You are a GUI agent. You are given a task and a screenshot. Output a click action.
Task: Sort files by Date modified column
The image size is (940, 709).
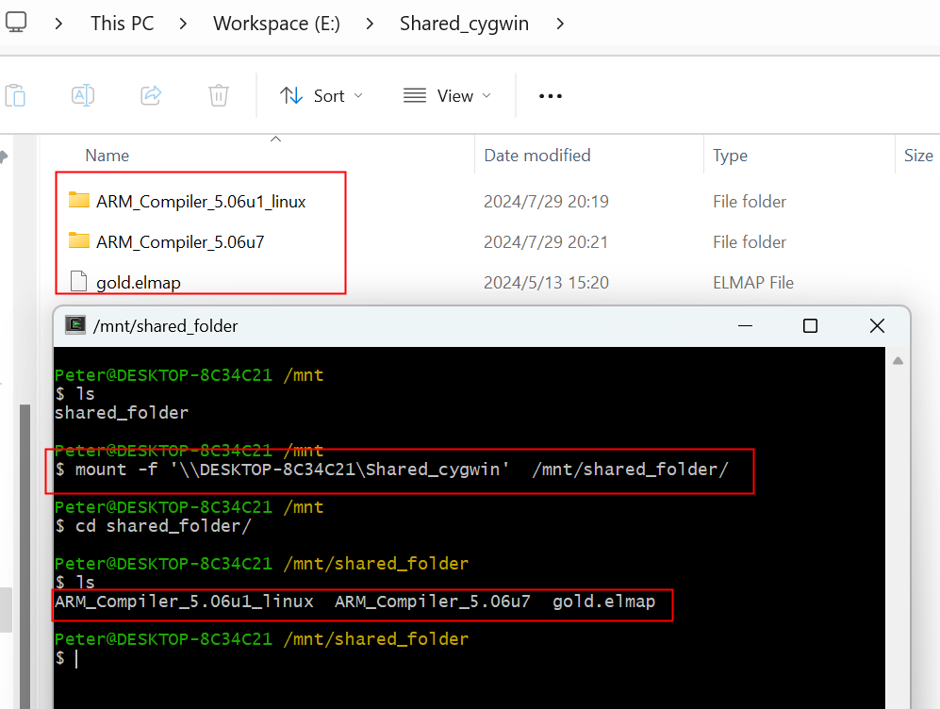pos(536,156)
